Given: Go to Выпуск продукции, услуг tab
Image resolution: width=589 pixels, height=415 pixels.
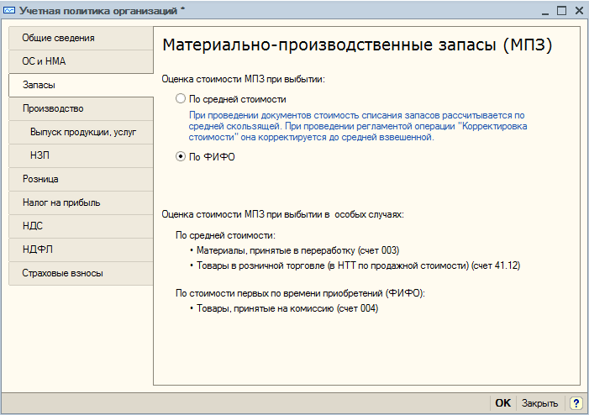Looking at the screenshot, I should point(81,132).
